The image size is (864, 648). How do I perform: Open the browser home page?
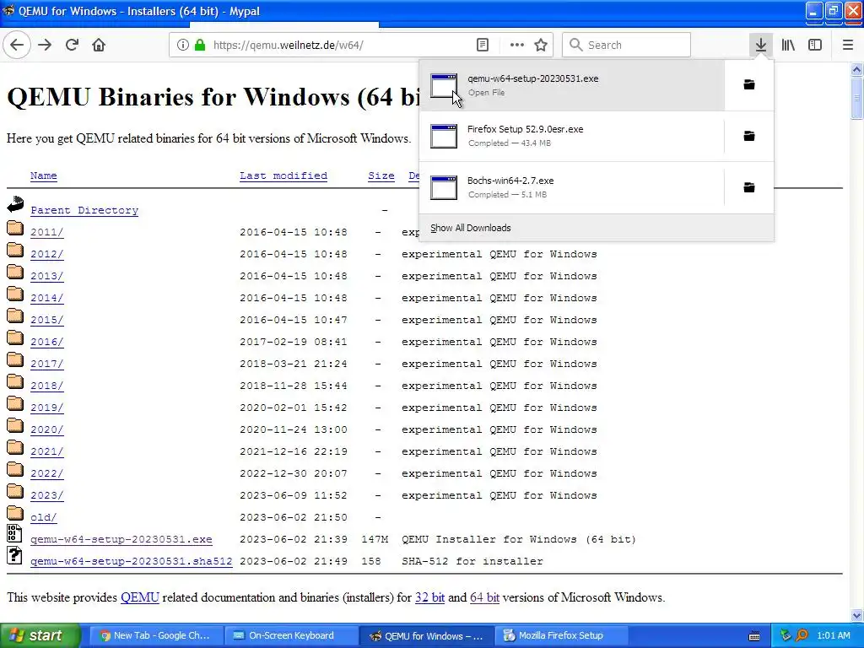pyautogui.click(x=99, y=46)
